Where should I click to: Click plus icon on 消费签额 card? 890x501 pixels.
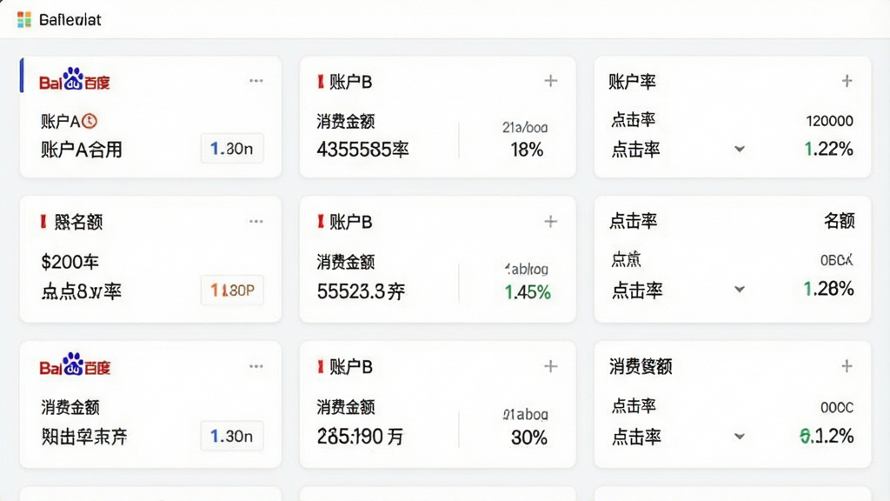(x=847, y=366)
